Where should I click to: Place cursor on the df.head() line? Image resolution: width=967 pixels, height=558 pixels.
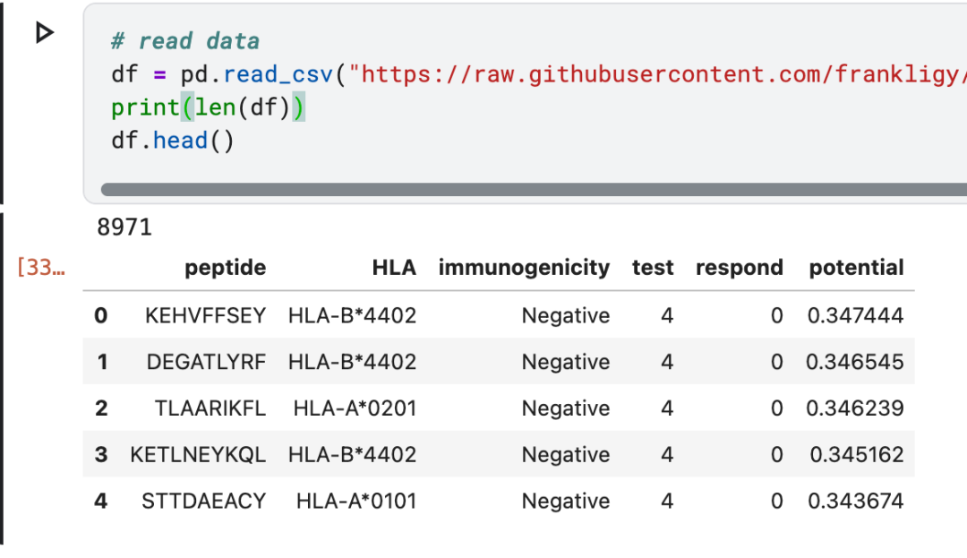pos(172,142)
